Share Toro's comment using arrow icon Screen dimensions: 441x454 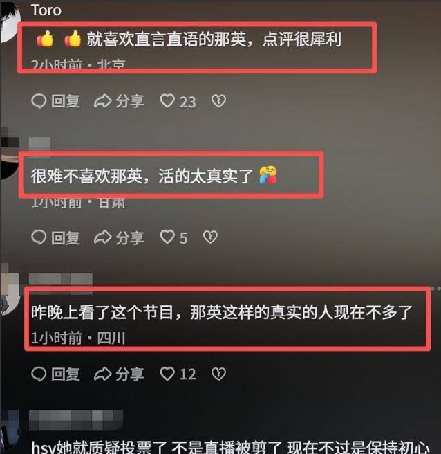coord(103,101)
